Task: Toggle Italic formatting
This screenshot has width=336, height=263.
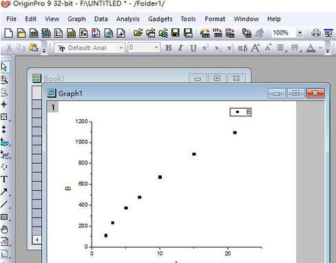Action: (180, 48)
